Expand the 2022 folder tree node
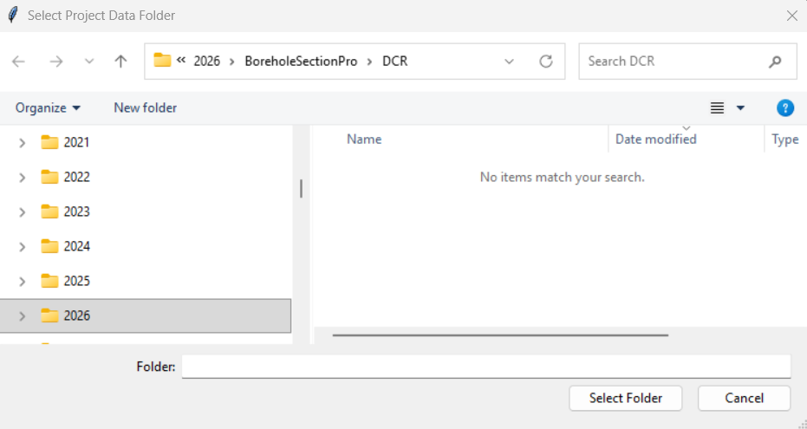 click(x=23, y=178)
